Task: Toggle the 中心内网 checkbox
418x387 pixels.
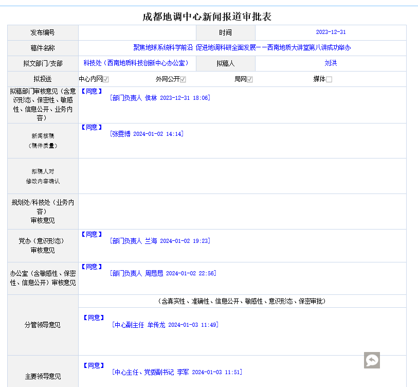Action: point(106,79)
